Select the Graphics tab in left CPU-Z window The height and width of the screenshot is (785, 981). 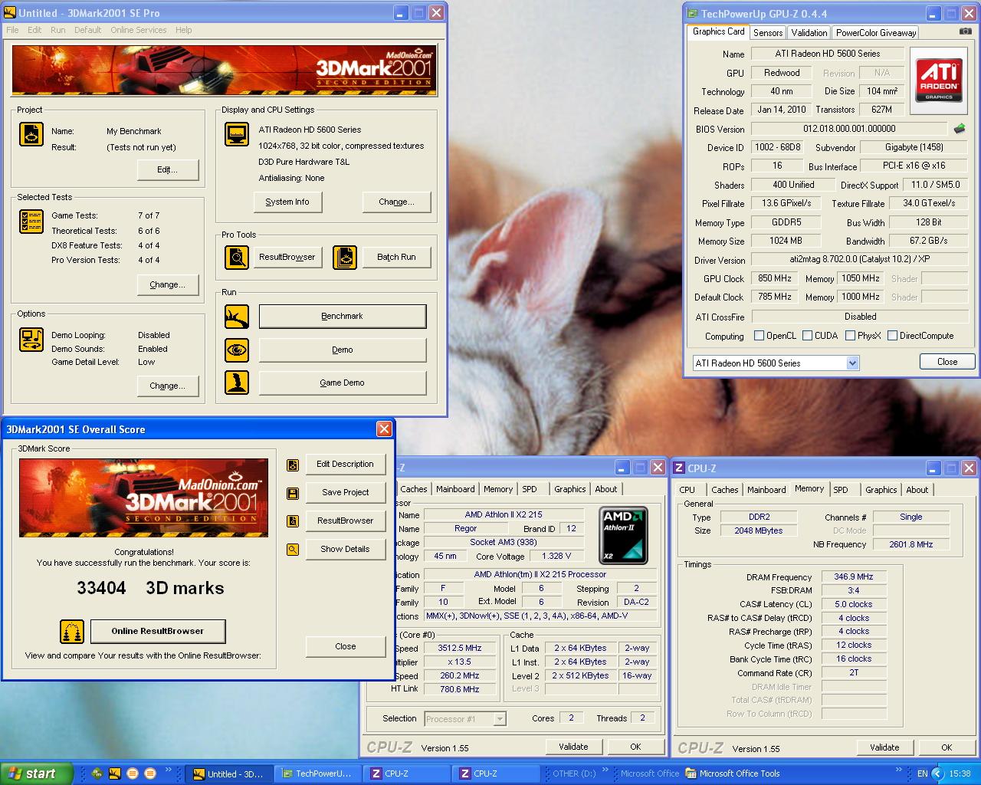pyautogui.click(x=569, y=489)
